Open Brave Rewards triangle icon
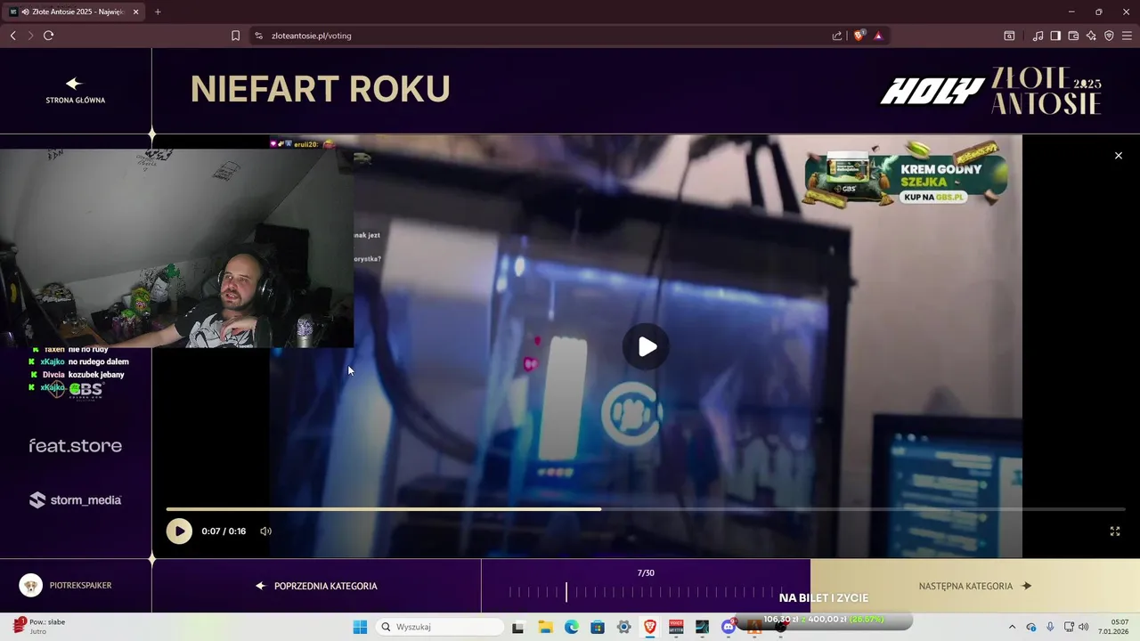This screenshot has height=641, width=1140. (878, 36)
